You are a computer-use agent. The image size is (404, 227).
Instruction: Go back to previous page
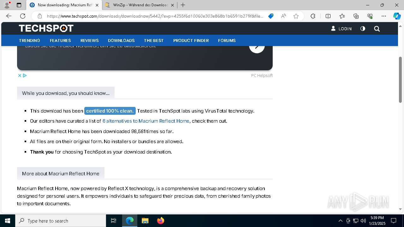9,16
